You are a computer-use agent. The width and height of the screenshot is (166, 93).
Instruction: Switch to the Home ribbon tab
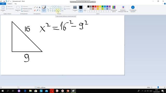(x=10, y=4)
